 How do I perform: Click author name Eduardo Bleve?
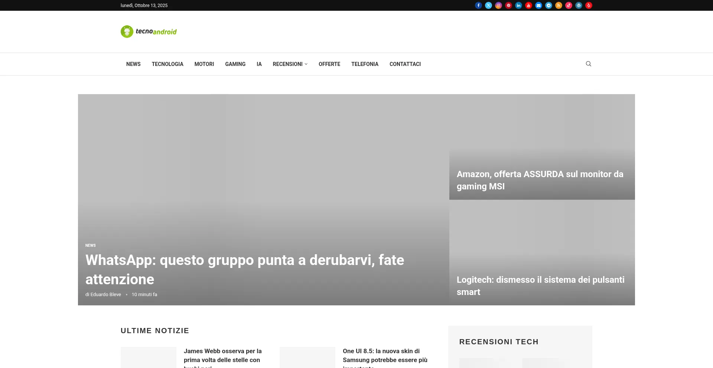(x=105, y=295)
